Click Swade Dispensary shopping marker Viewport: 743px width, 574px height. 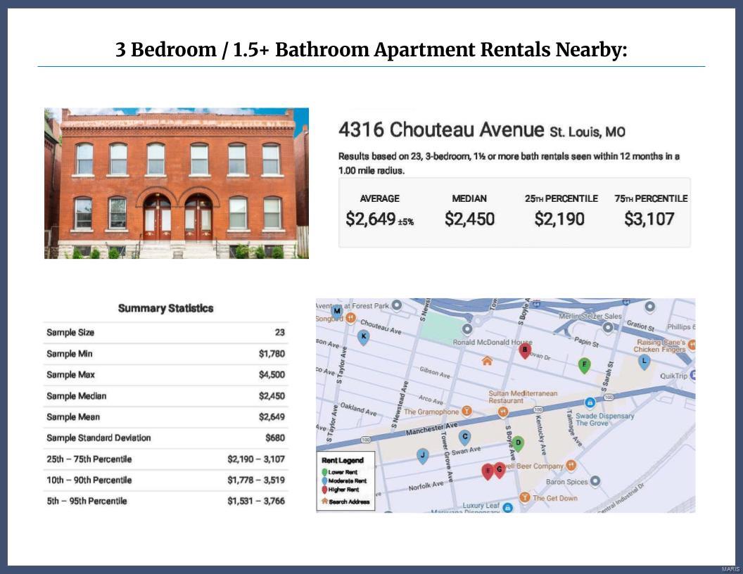590,403
